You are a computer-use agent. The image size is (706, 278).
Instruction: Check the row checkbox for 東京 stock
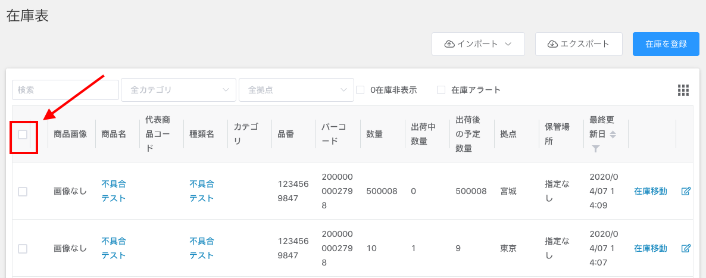[x=23, y=248]
